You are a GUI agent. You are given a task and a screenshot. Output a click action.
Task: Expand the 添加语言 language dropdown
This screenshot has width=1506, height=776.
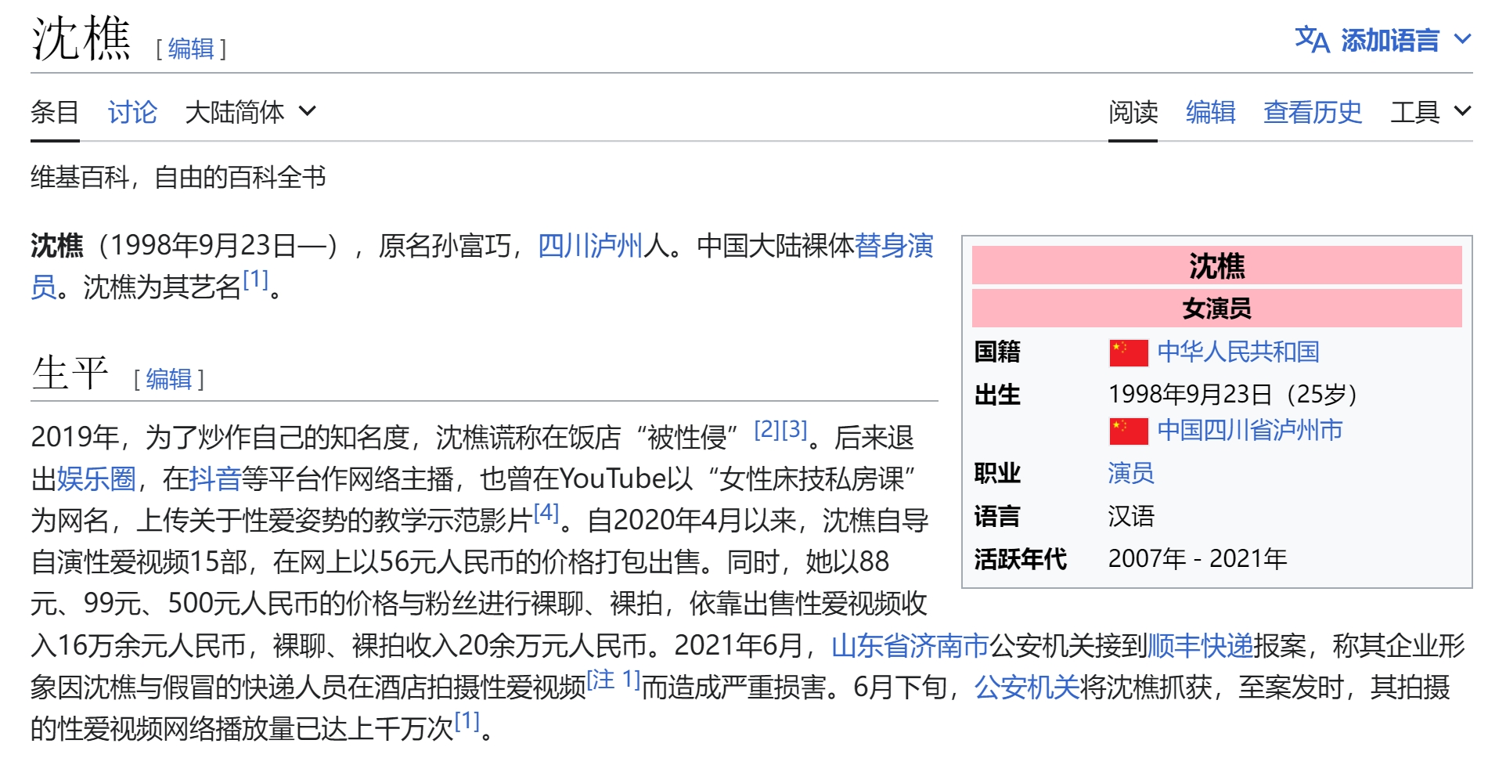pos(1389,40)
